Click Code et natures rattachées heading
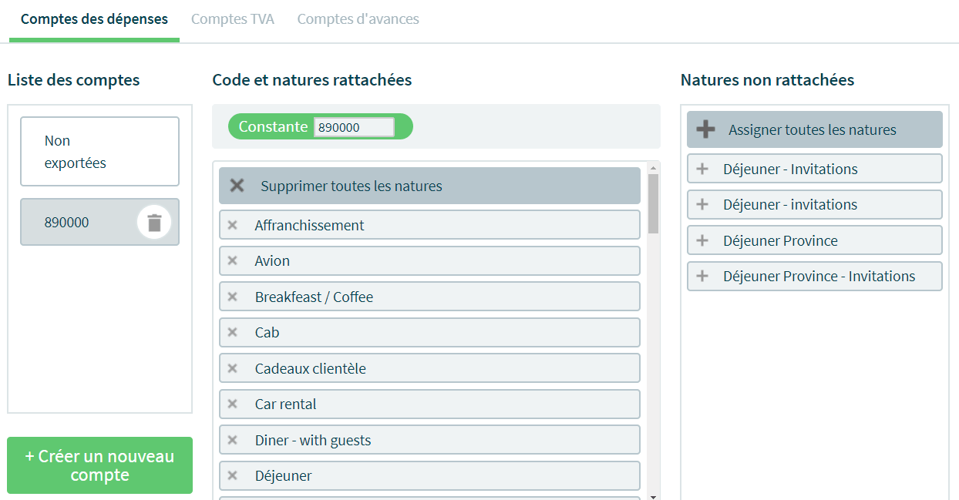 pyautogui.click(x=312, y=79)
